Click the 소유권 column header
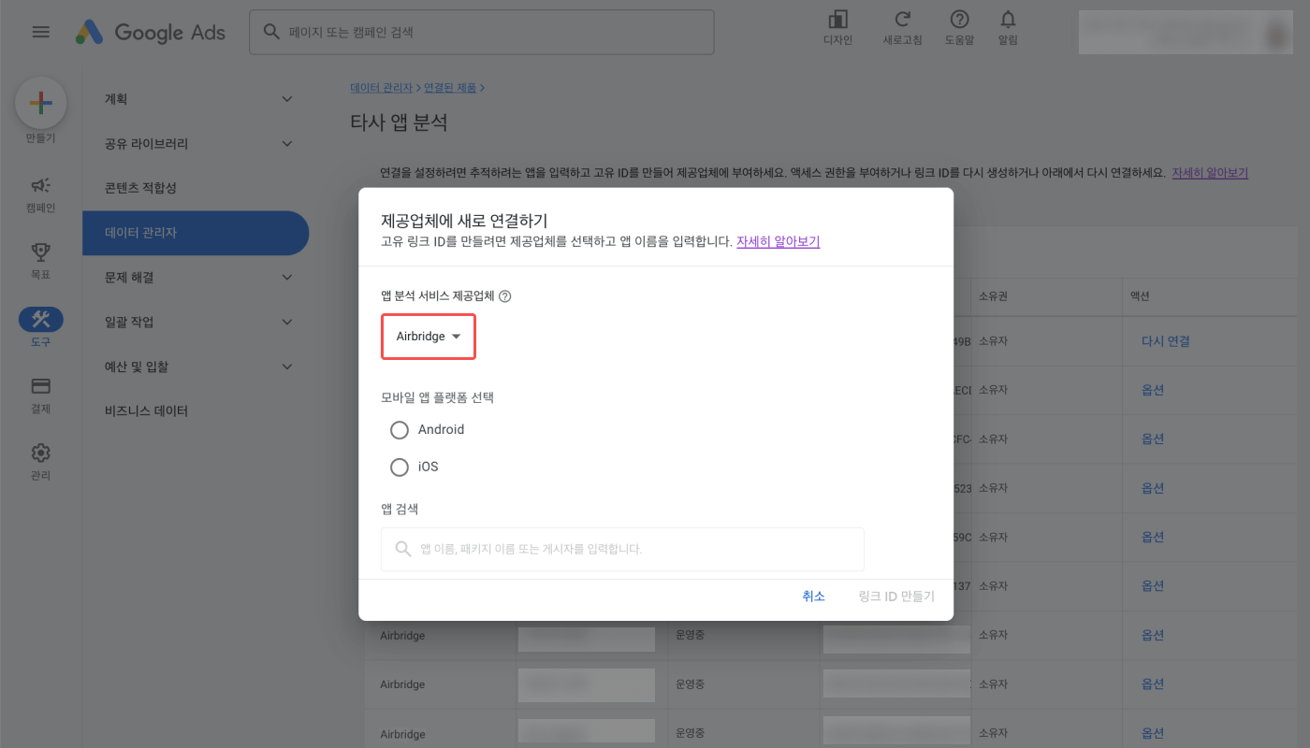The image size is (1310, 748). (992, 296)
